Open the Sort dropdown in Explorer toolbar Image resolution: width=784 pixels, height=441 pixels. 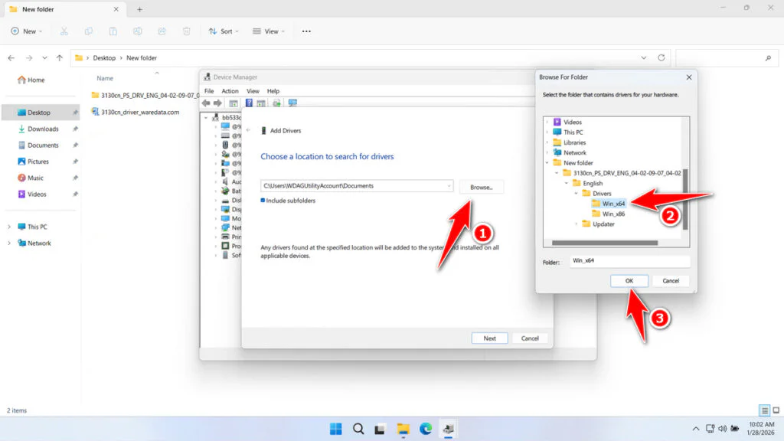pyautogui.click(x=222, y=31)
